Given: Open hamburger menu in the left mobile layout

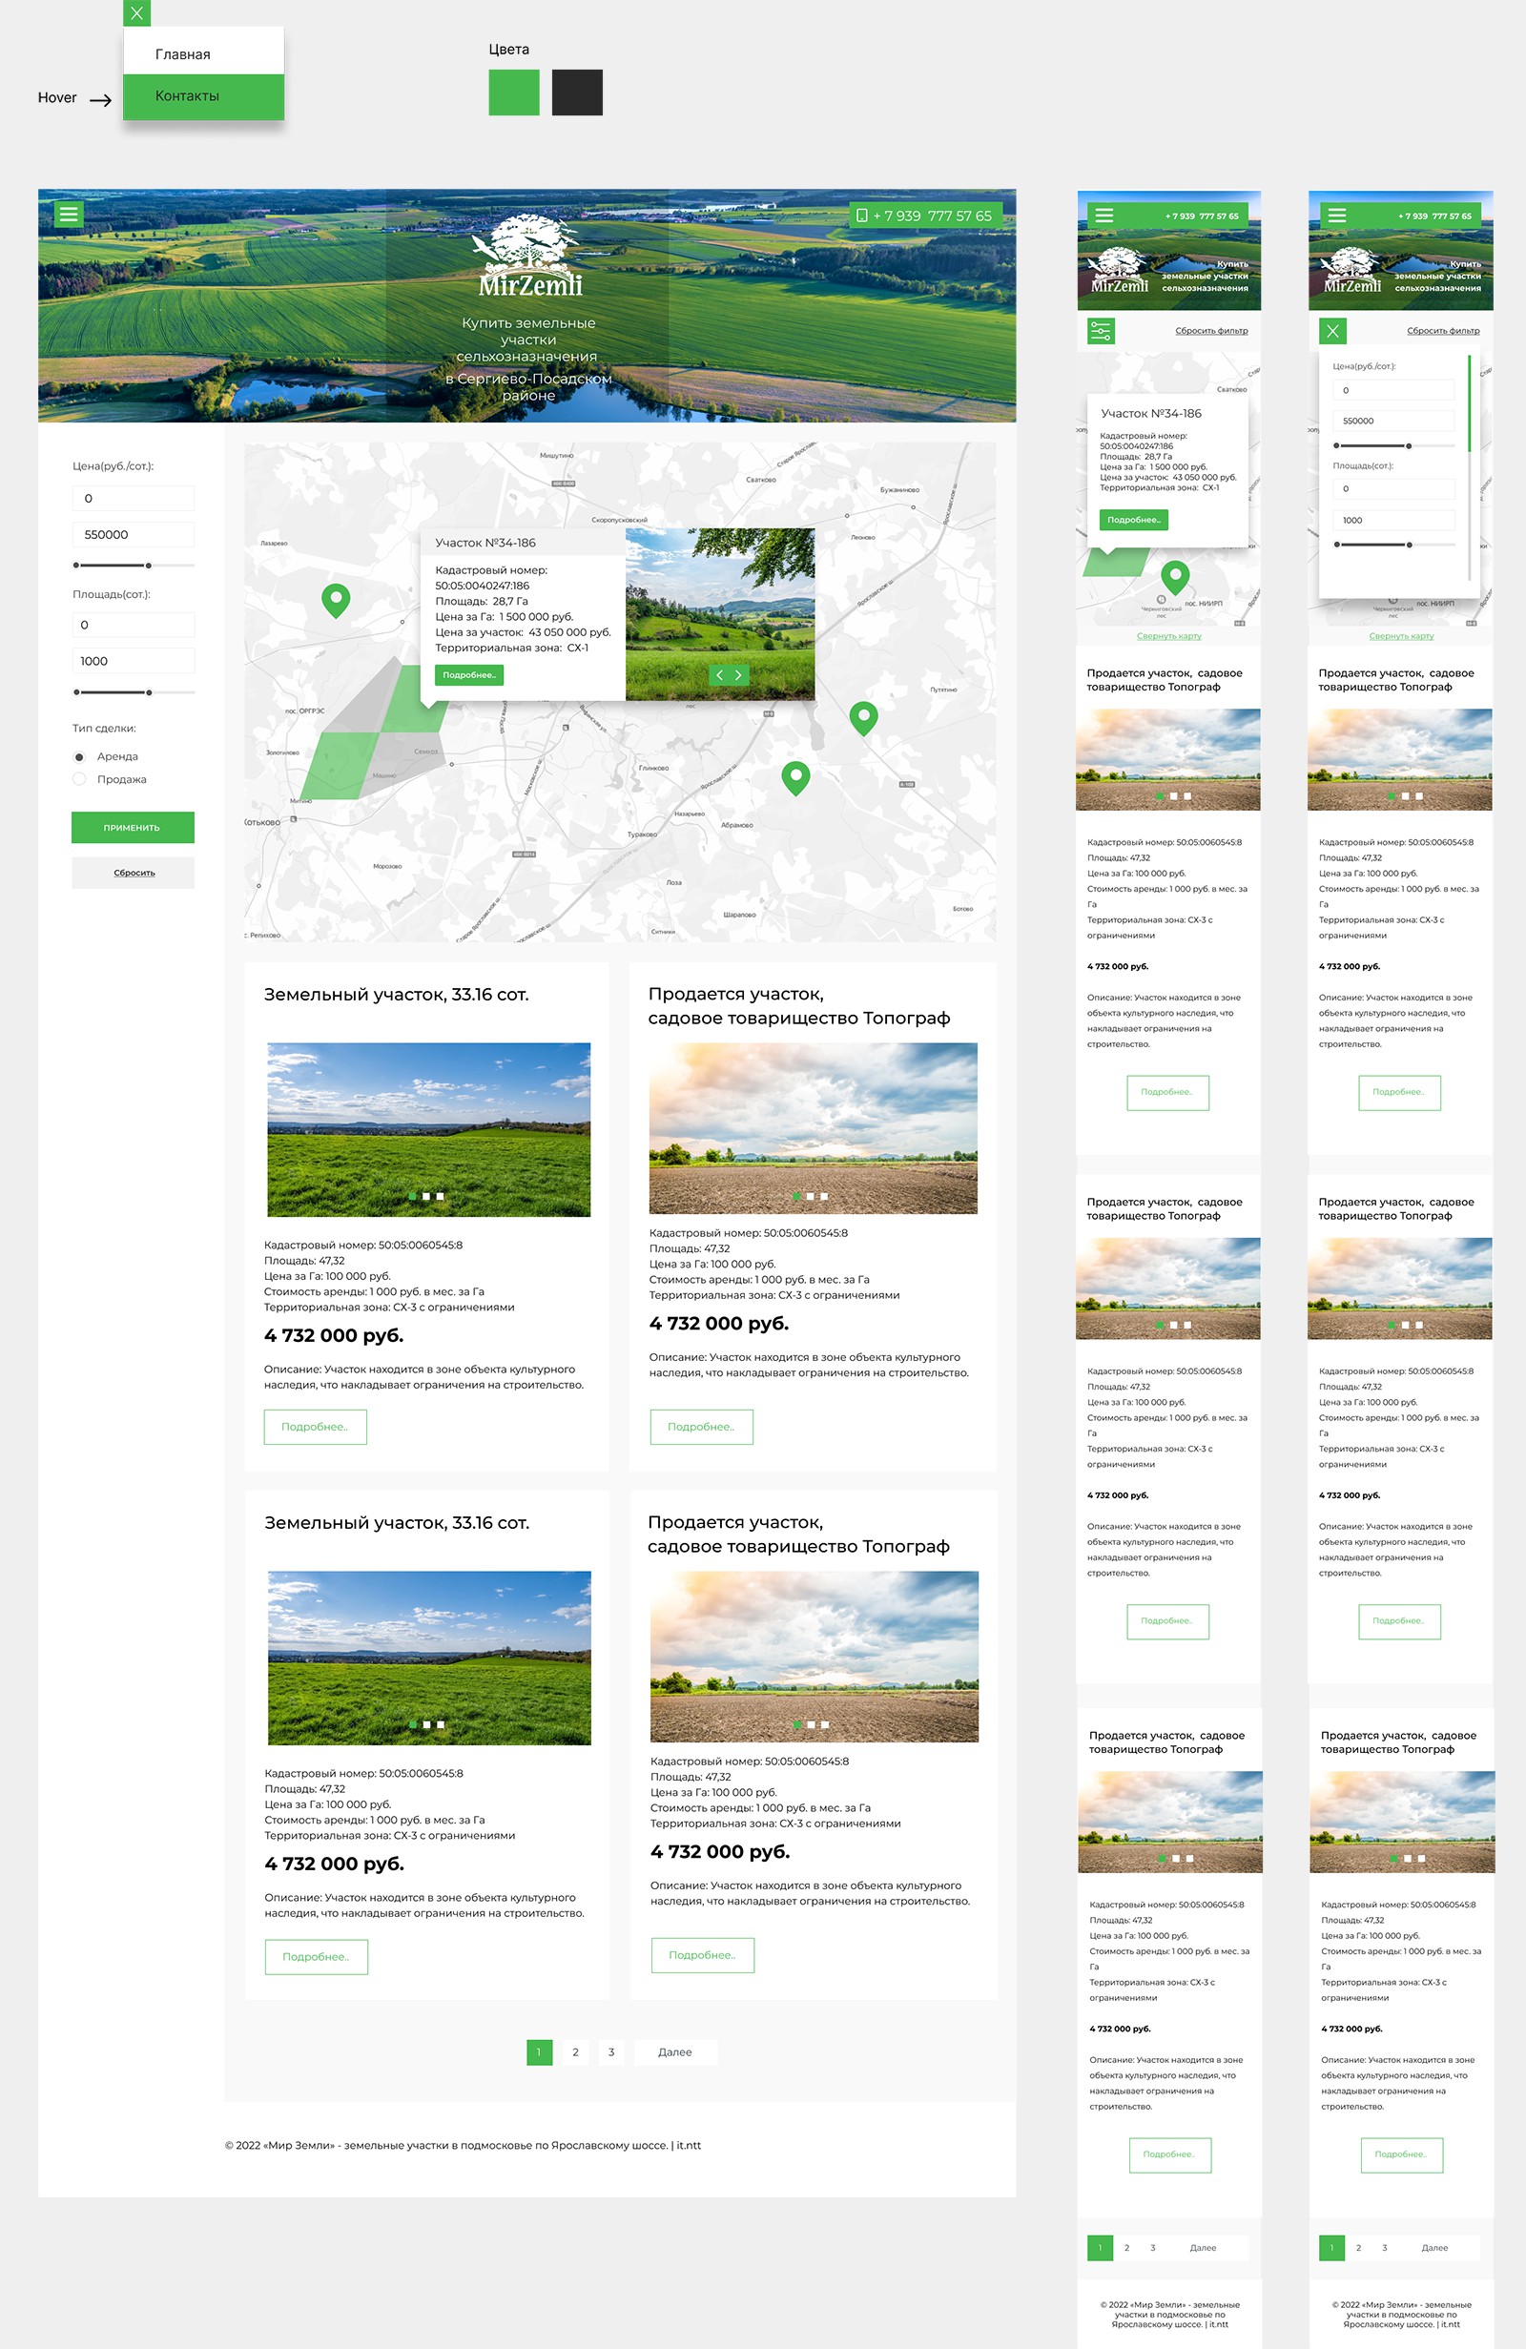Looking at the screenshot, I should point(1103,215).
